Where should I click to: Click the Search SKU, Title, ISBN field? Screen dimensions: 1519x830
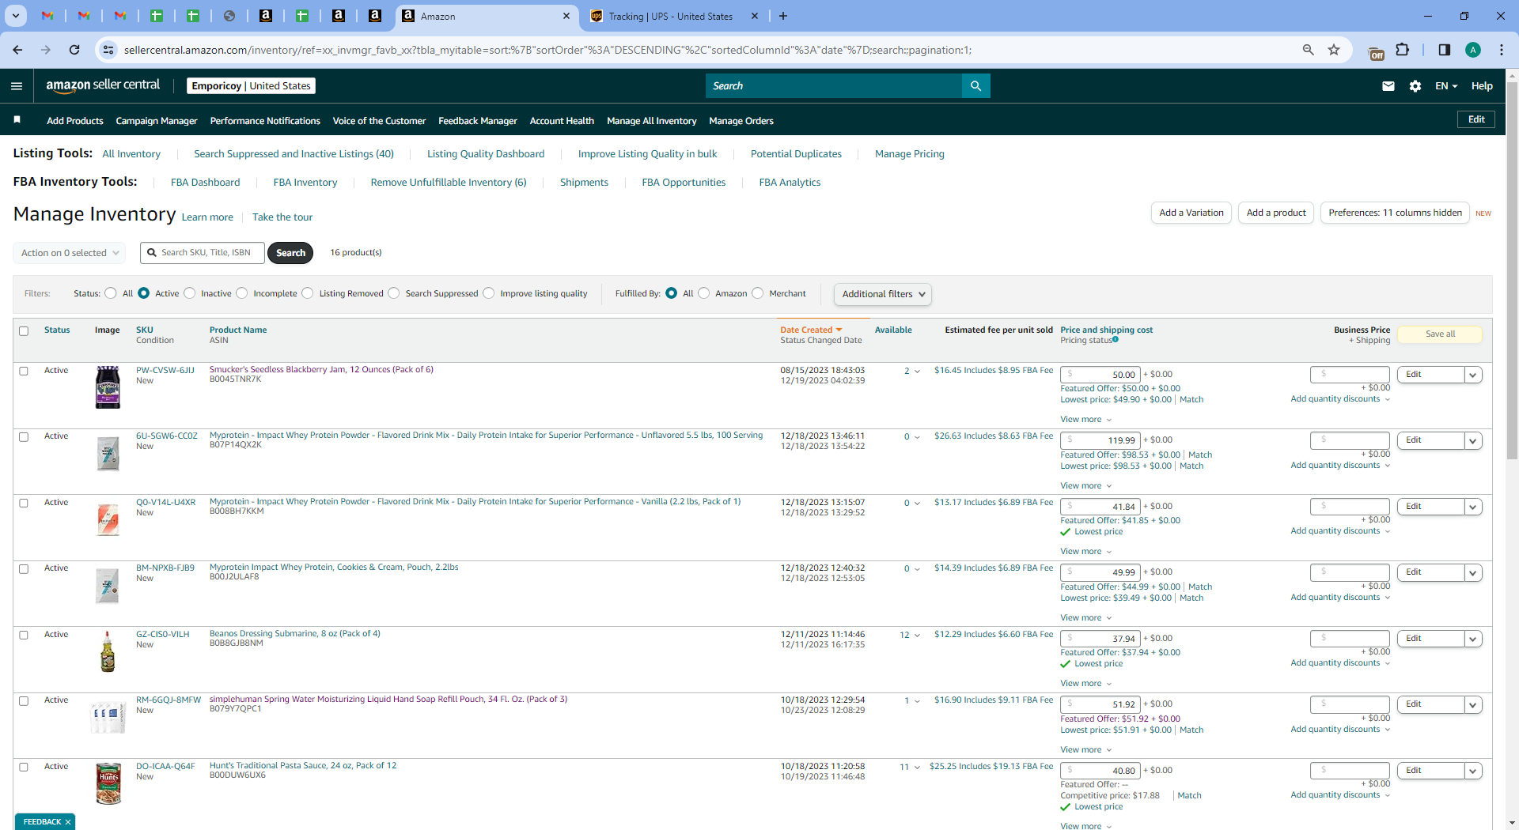pyautogui.click(x=203, y=253)
